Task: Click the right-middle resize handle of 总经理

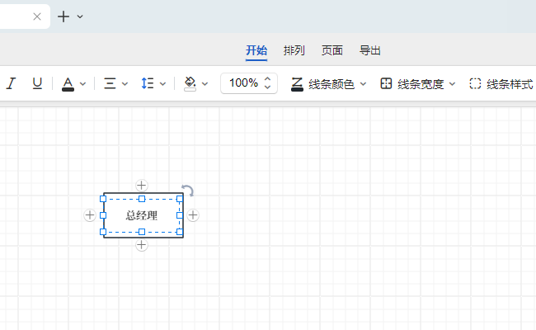Action: (180, 215)
